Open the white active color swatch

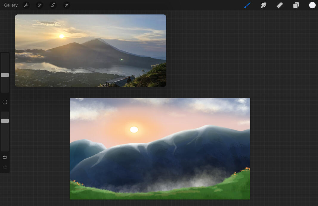coord(312,5)
